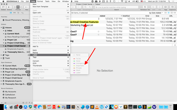Sort by the URL column header
The image size is (177, 110).
tap(173, 16)
